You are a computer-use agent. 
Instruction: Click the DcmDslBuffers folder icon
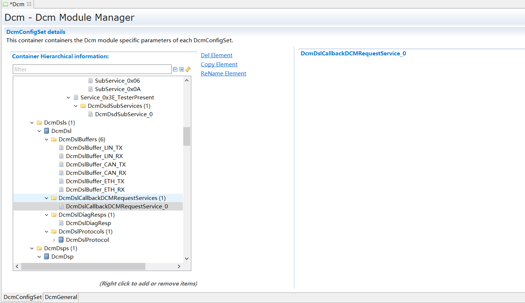coord(54,139)
